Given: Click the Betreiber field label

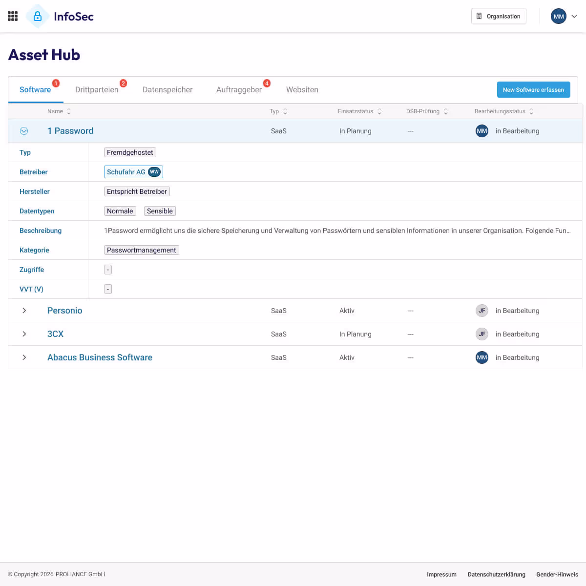Looking at the screenshot, I should (x=34, y=172).
